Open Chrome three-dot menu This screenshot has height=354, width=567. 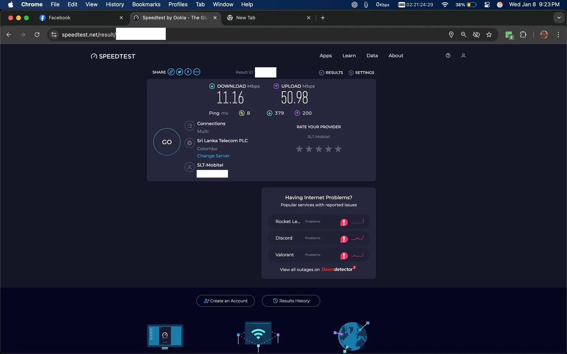pyautogui.click(x=558, y=35)
